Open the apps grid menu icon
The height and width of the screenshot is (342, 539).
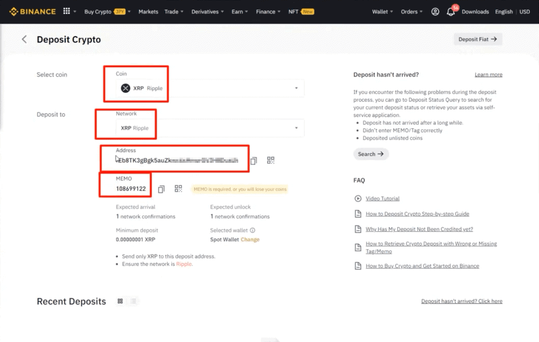(67, 11)
